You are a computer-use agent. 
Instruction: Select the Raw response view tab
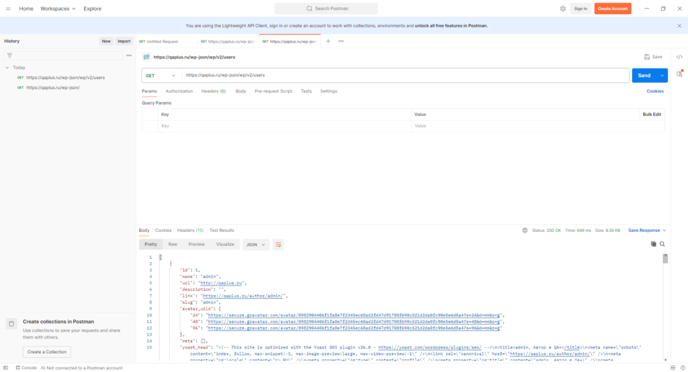(173, 245)
